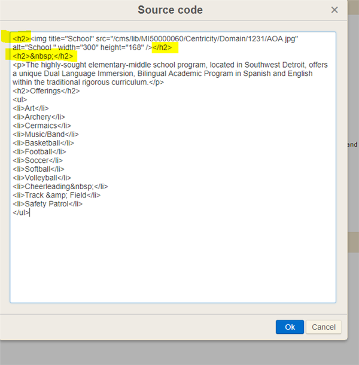Viewport: 359px width, 365px height.
Task: Click the closing </ul> tag line
Action: (x=21, y=212)
